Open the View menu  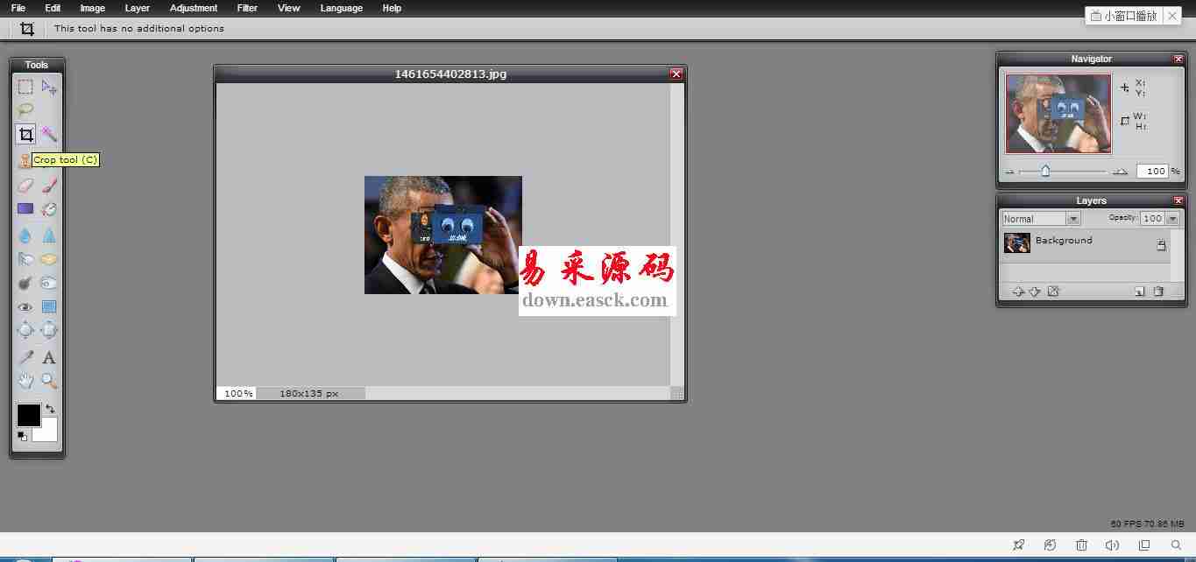coord(288,8)
